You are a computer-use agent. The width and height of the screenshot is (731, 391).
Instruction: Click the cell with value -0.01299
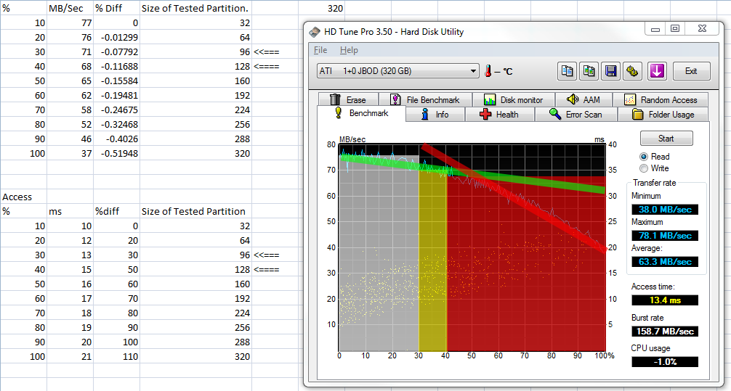pyautogui.click(x=116, y=37)
